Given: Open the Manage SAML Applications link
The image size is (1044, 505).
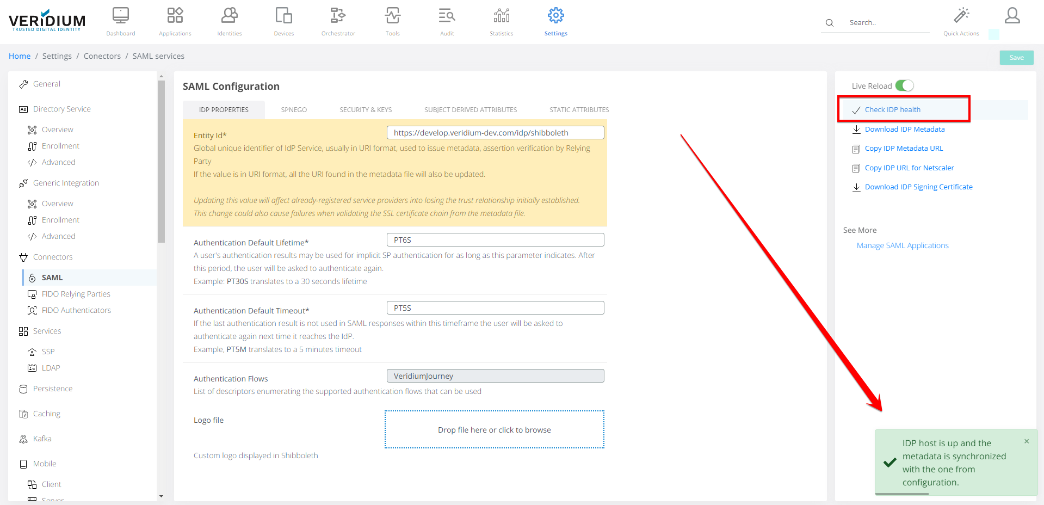Looking at the screenshot, I should coord(902,245).
